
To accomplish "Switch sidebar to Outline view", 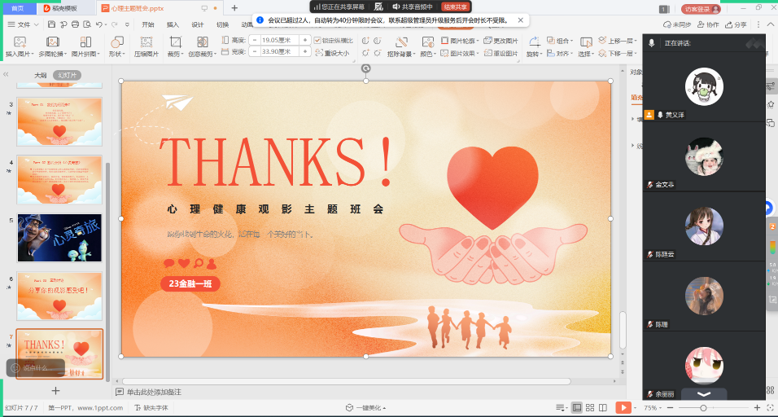I will (40, 75).
